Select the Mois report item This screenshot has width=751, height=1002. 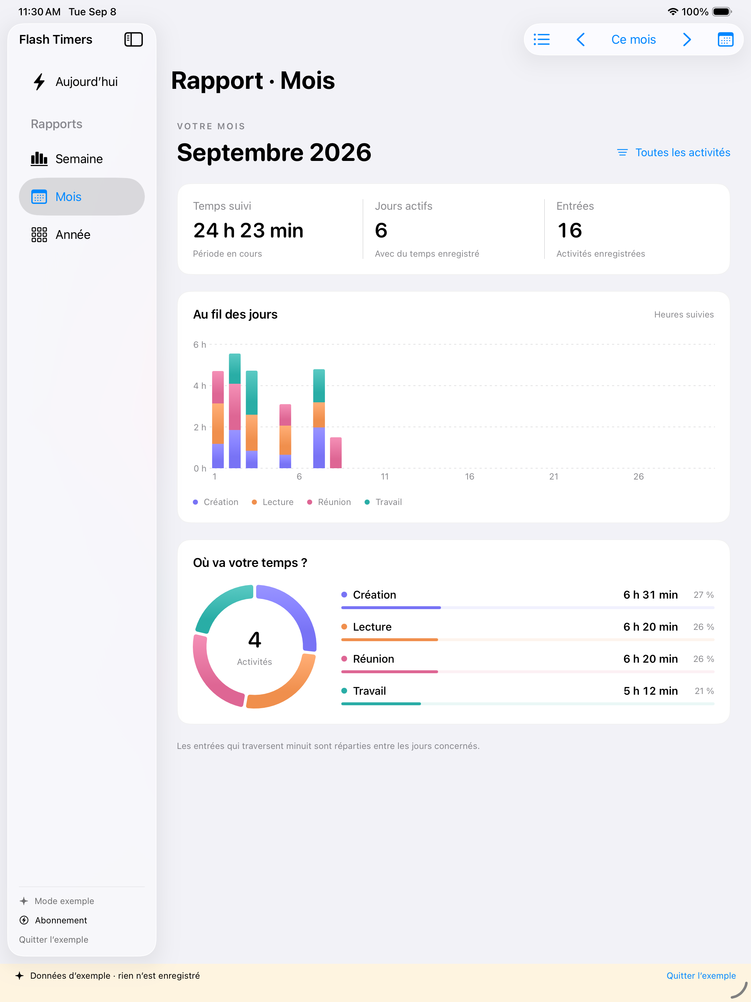pos(82,197)
